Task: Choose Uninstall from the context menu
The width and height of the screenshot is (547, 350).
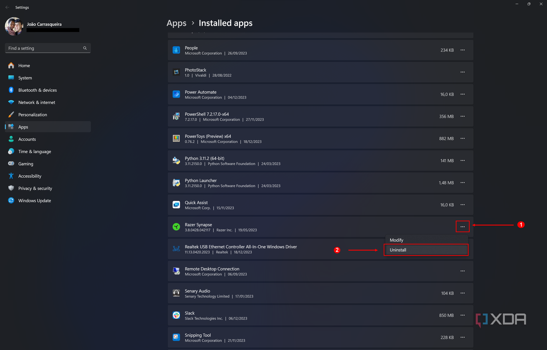Action: coord(426,250)
